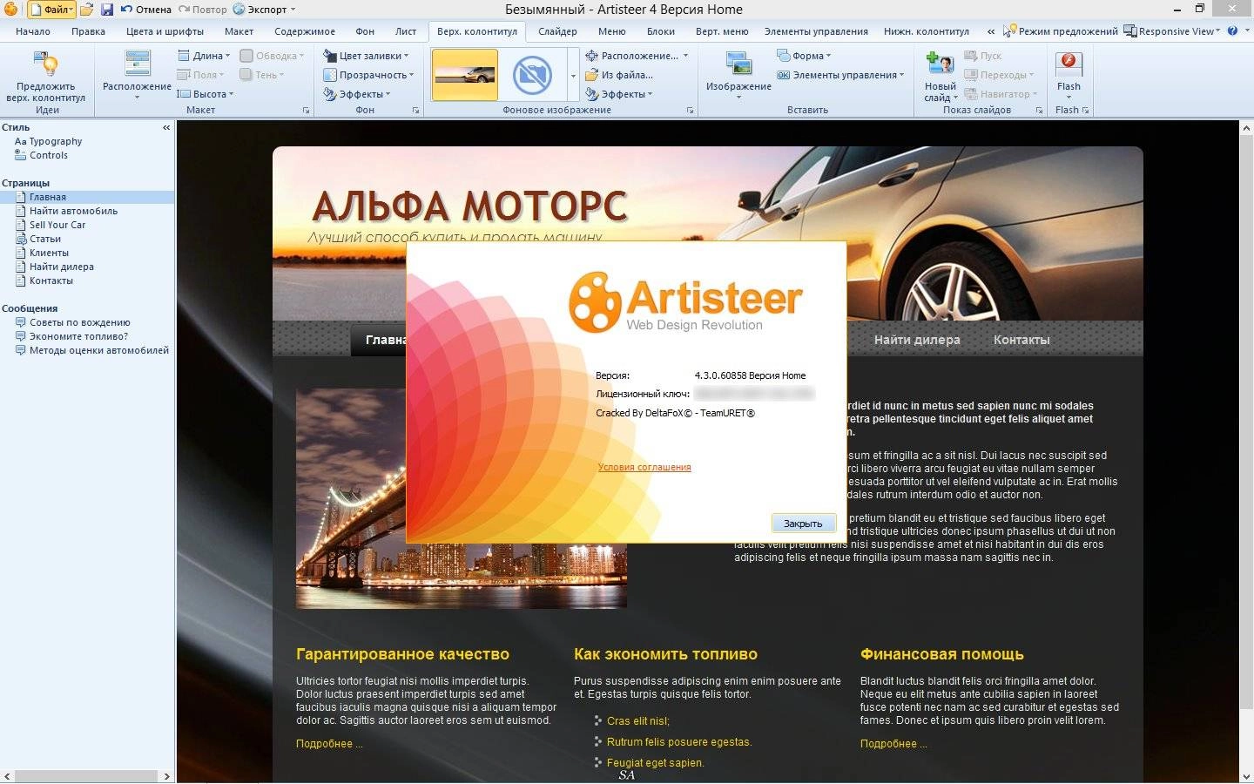Select the Советы по вождению post
Screen dimensions: 1254x784
79,322
